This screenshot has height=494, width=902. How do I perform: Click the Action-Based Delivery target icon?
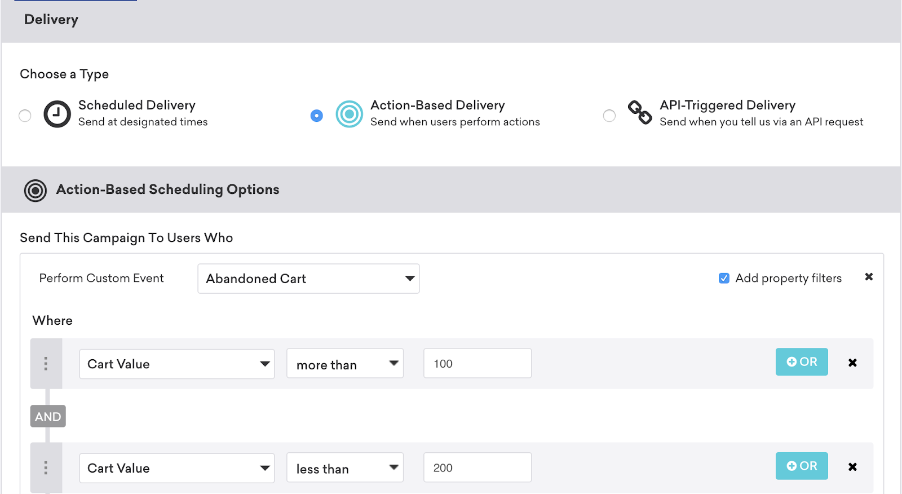click(349, 114)
